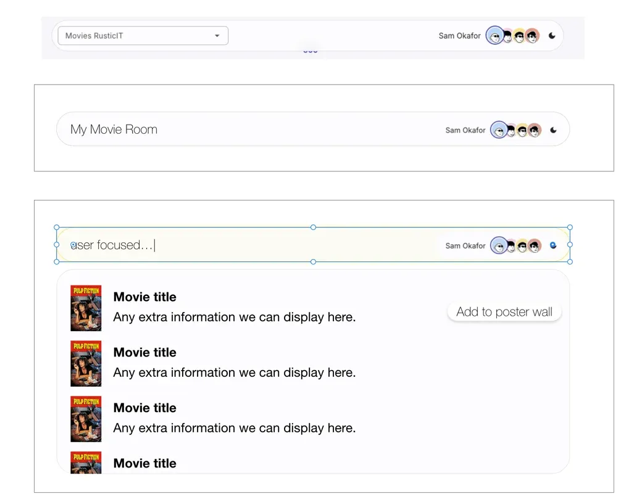The image size is (626, 502).
Task: Select red avatar in My Movie Room bar
Action: coord(535,130)
